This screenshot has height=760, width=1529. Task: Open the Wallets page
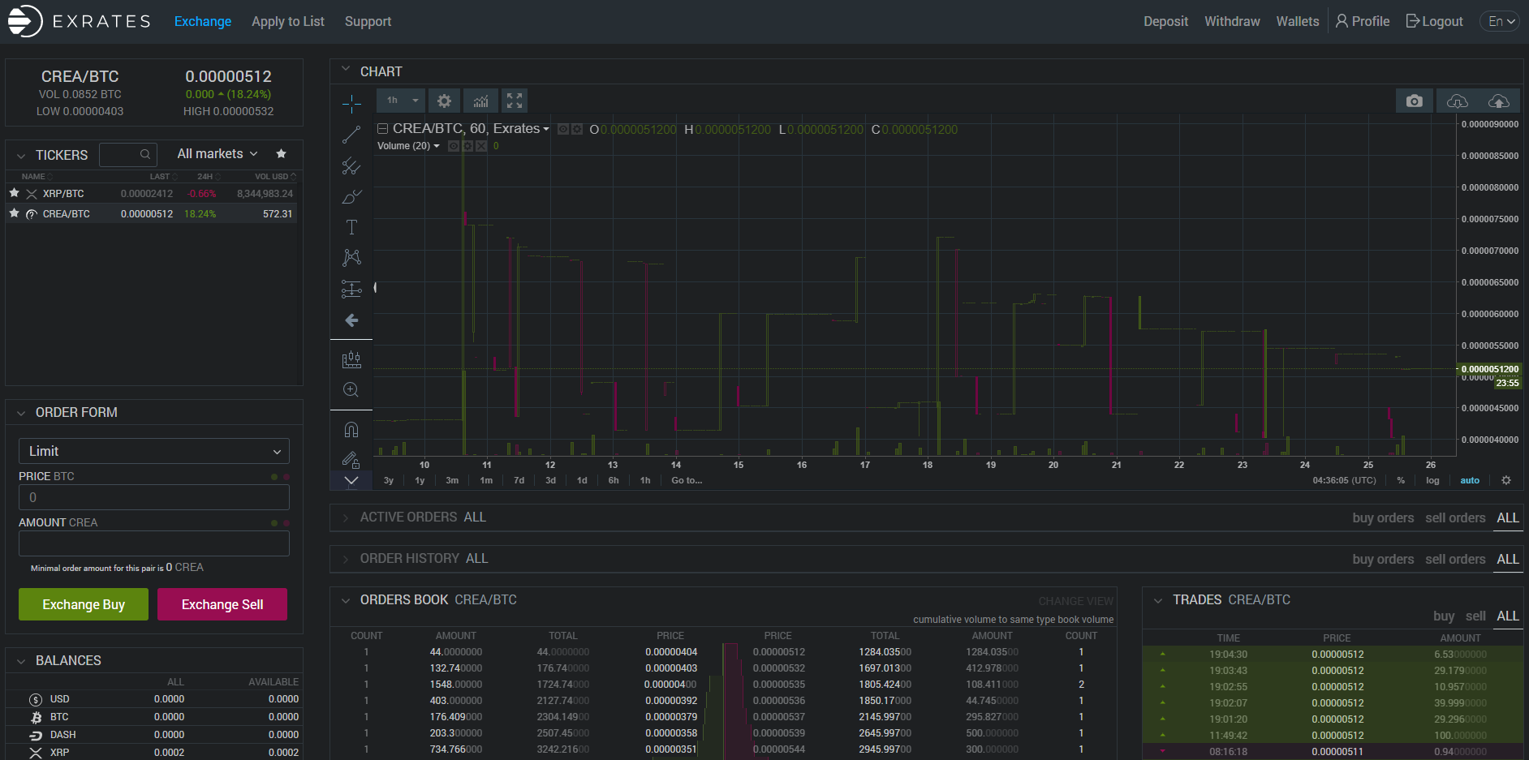1297,22
